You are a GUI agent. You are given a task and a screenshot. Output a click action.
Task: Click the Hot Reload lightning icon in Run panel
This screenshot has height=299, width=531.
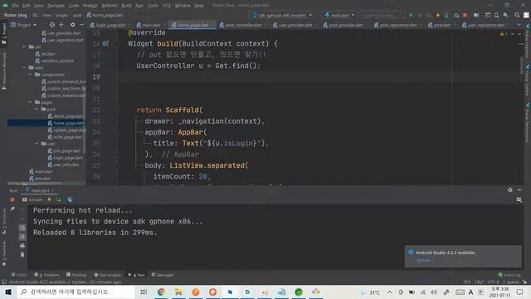tap(49, 199)
